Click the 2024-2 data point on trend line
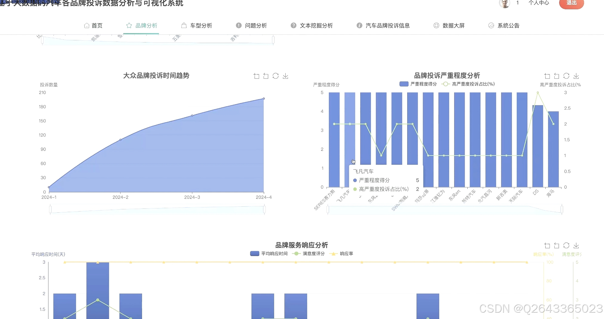604x319 pixels. point(120,140)
